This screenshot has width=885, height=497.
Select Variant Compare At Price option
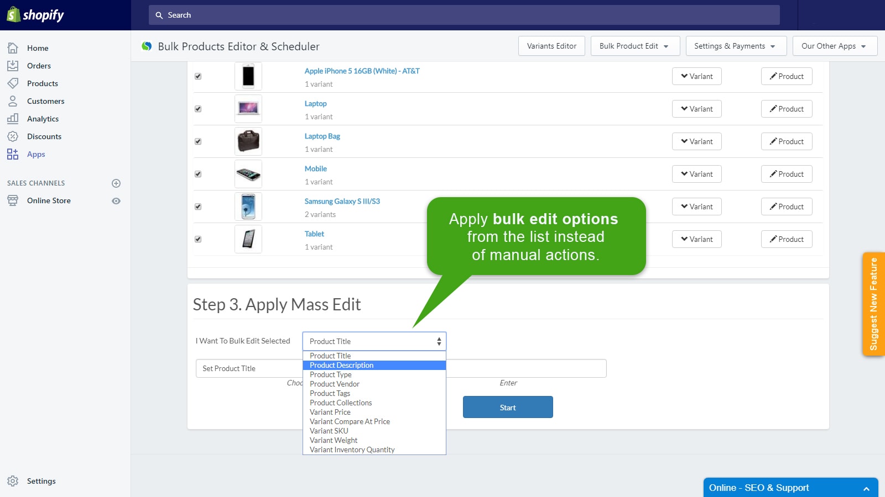374,421
